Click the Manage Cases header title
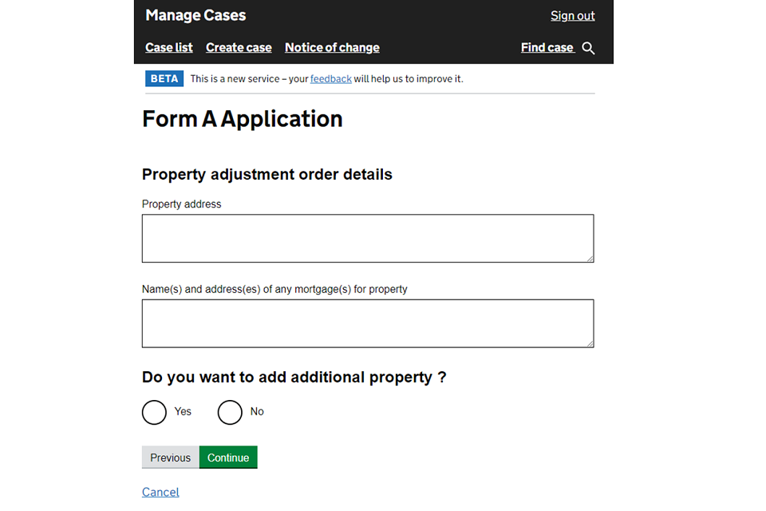The width and height of the screenshot is (766, 511). [x=195, y=16]
